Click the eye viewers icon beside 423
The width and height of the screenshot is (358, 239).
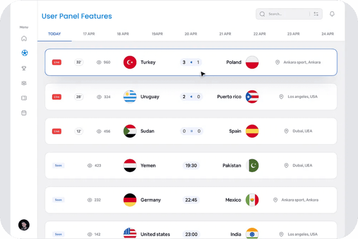click(x=90, y=166)
